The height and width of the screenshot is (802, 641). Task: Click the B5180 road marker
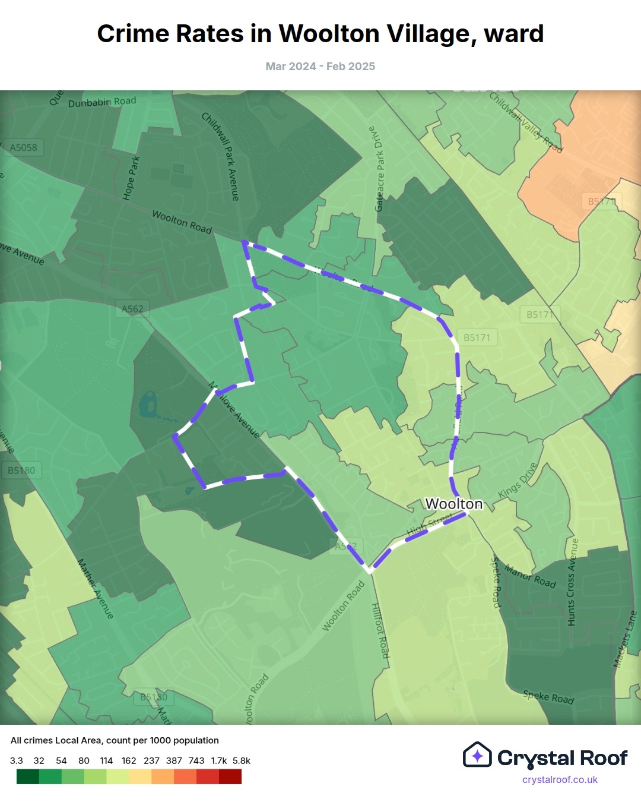point(21,471)
